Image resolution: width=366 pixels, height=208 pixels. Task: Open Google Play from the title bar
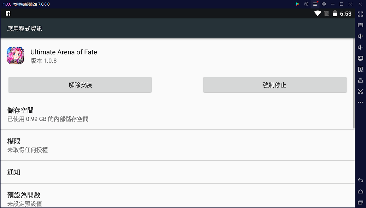(x=297, y=4)
